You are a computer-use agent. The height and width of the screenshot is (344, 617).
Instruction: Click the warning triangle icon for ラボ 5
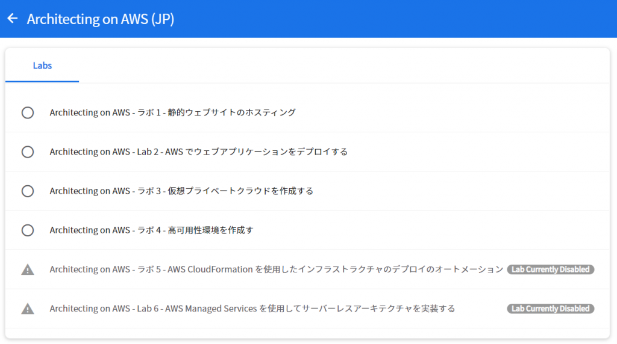tap(28, 269)
